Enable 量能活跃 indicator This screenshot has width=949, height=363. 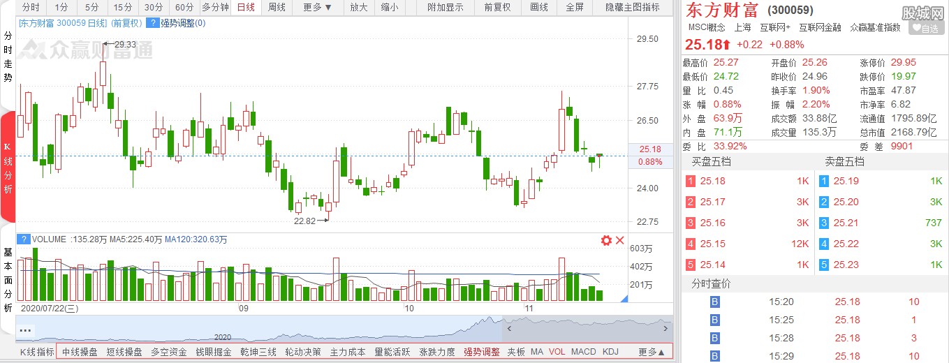coord(392,352)
